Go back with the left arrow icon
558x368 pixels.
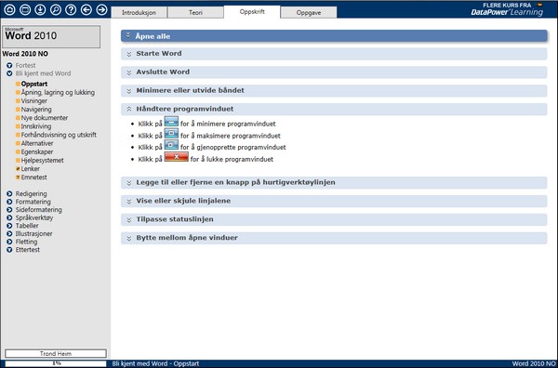86,9
